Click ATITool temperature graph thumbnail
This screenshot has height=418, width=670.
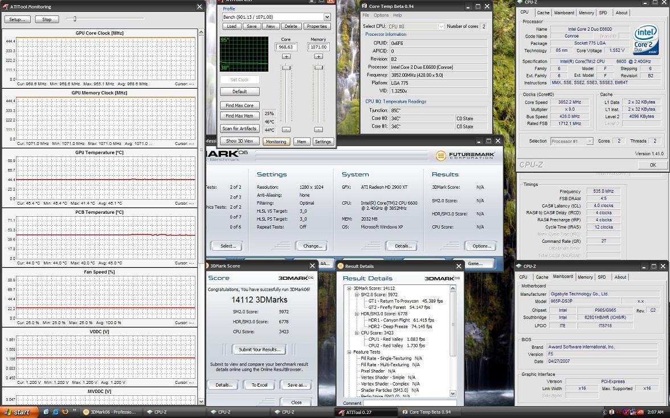pyautogui.click(x=244, y=53)
